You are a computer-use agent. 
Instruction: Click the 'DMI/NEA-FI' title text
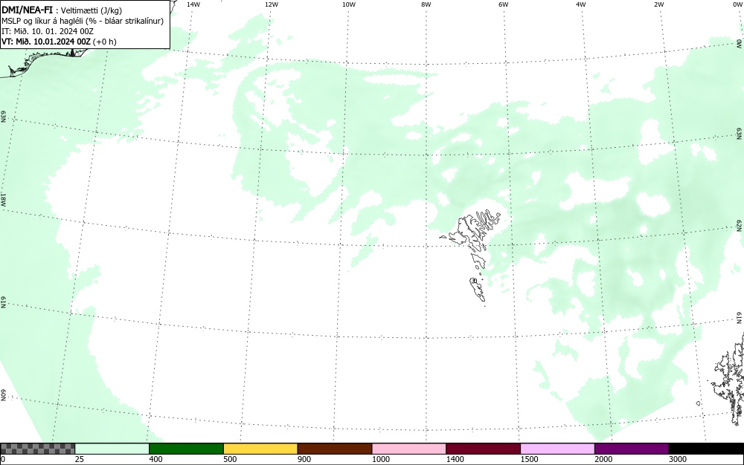(27, 10)
